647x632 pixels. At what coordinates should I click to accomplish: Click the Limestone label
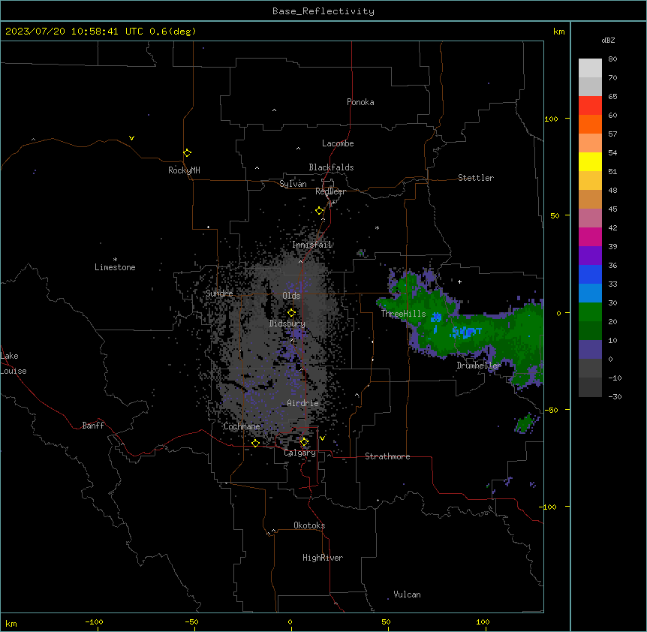pyautogui.click(x=115, y=267)
